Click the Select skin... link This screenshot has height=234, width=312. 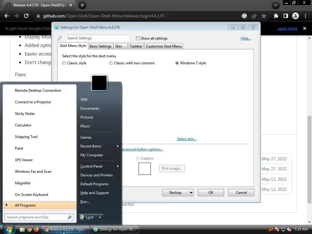click(x=187, y=139)
